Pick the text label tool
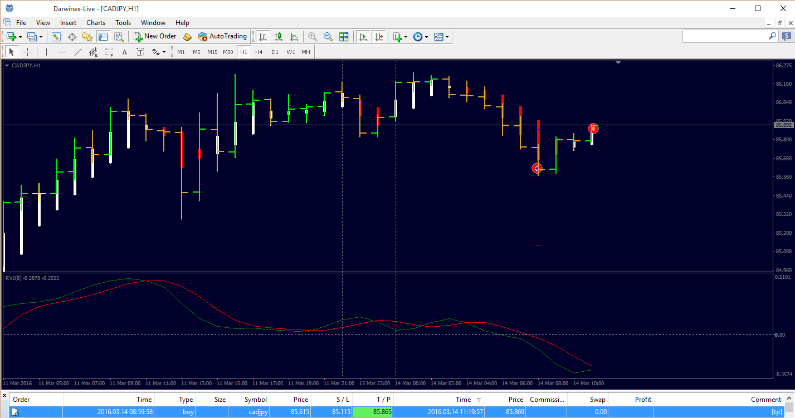 [x=124, y=52]
